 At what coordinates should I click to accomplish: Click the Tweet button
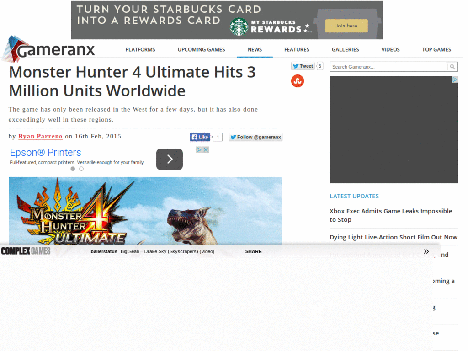pos(303,66)
